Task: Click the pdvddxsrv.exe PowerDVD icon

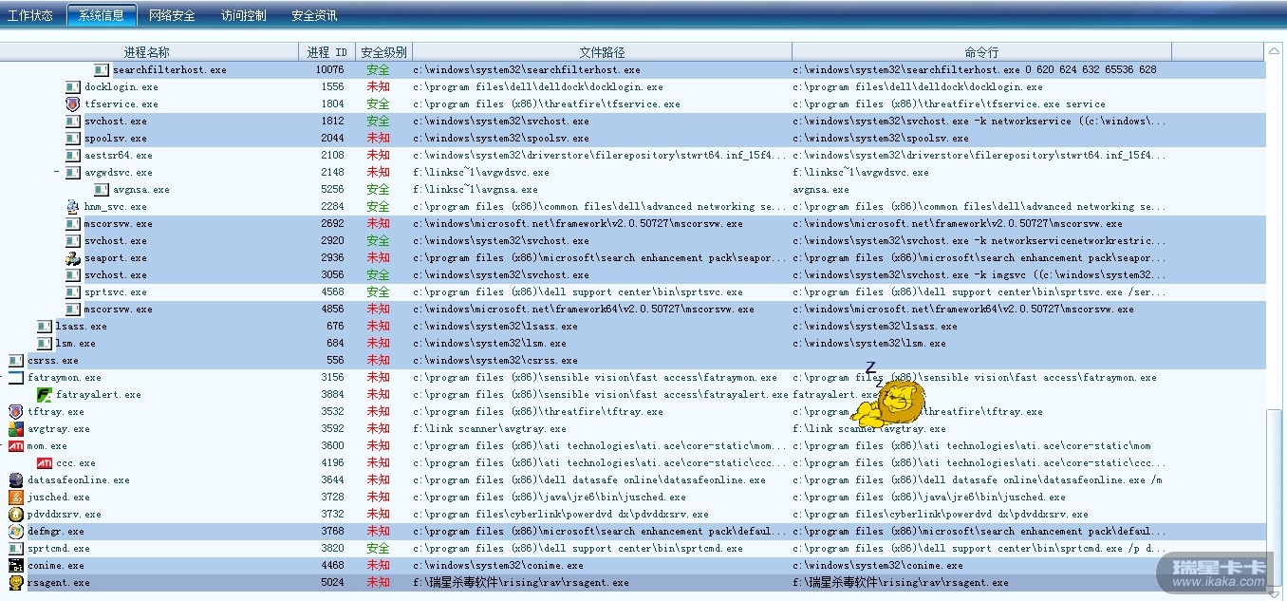Action: (16, 514)
